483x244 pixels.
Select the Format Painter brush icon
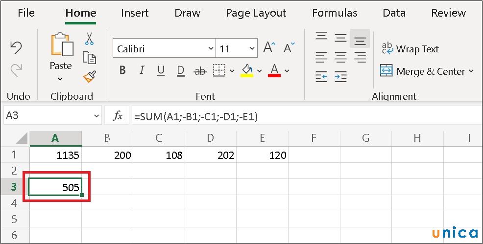[89, 76]
